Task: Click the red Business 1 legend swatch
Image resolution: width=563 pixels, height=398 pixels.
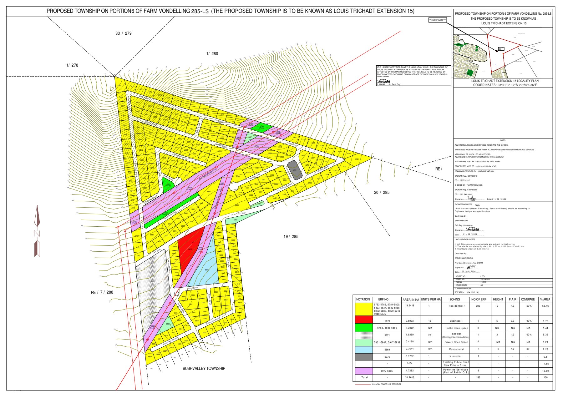Action: point(364,320)
